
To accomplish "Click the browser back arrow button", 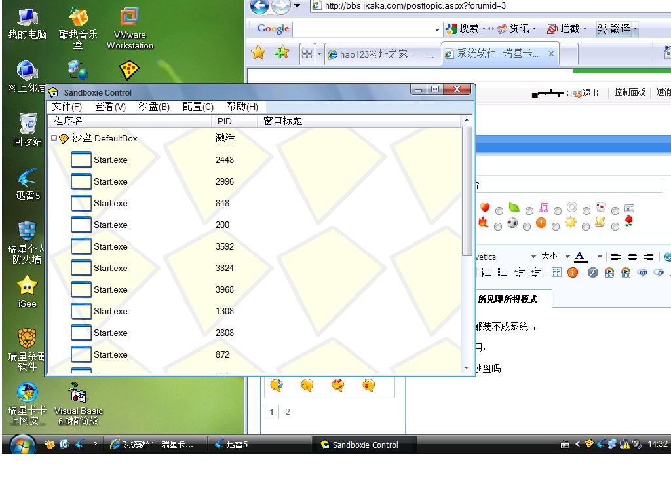I will (259, 6).
